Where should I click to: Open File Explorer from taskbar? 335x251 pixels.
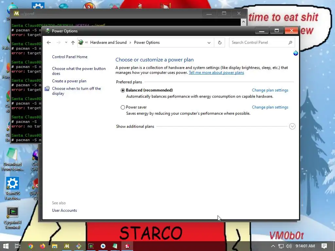click(55, 246)
